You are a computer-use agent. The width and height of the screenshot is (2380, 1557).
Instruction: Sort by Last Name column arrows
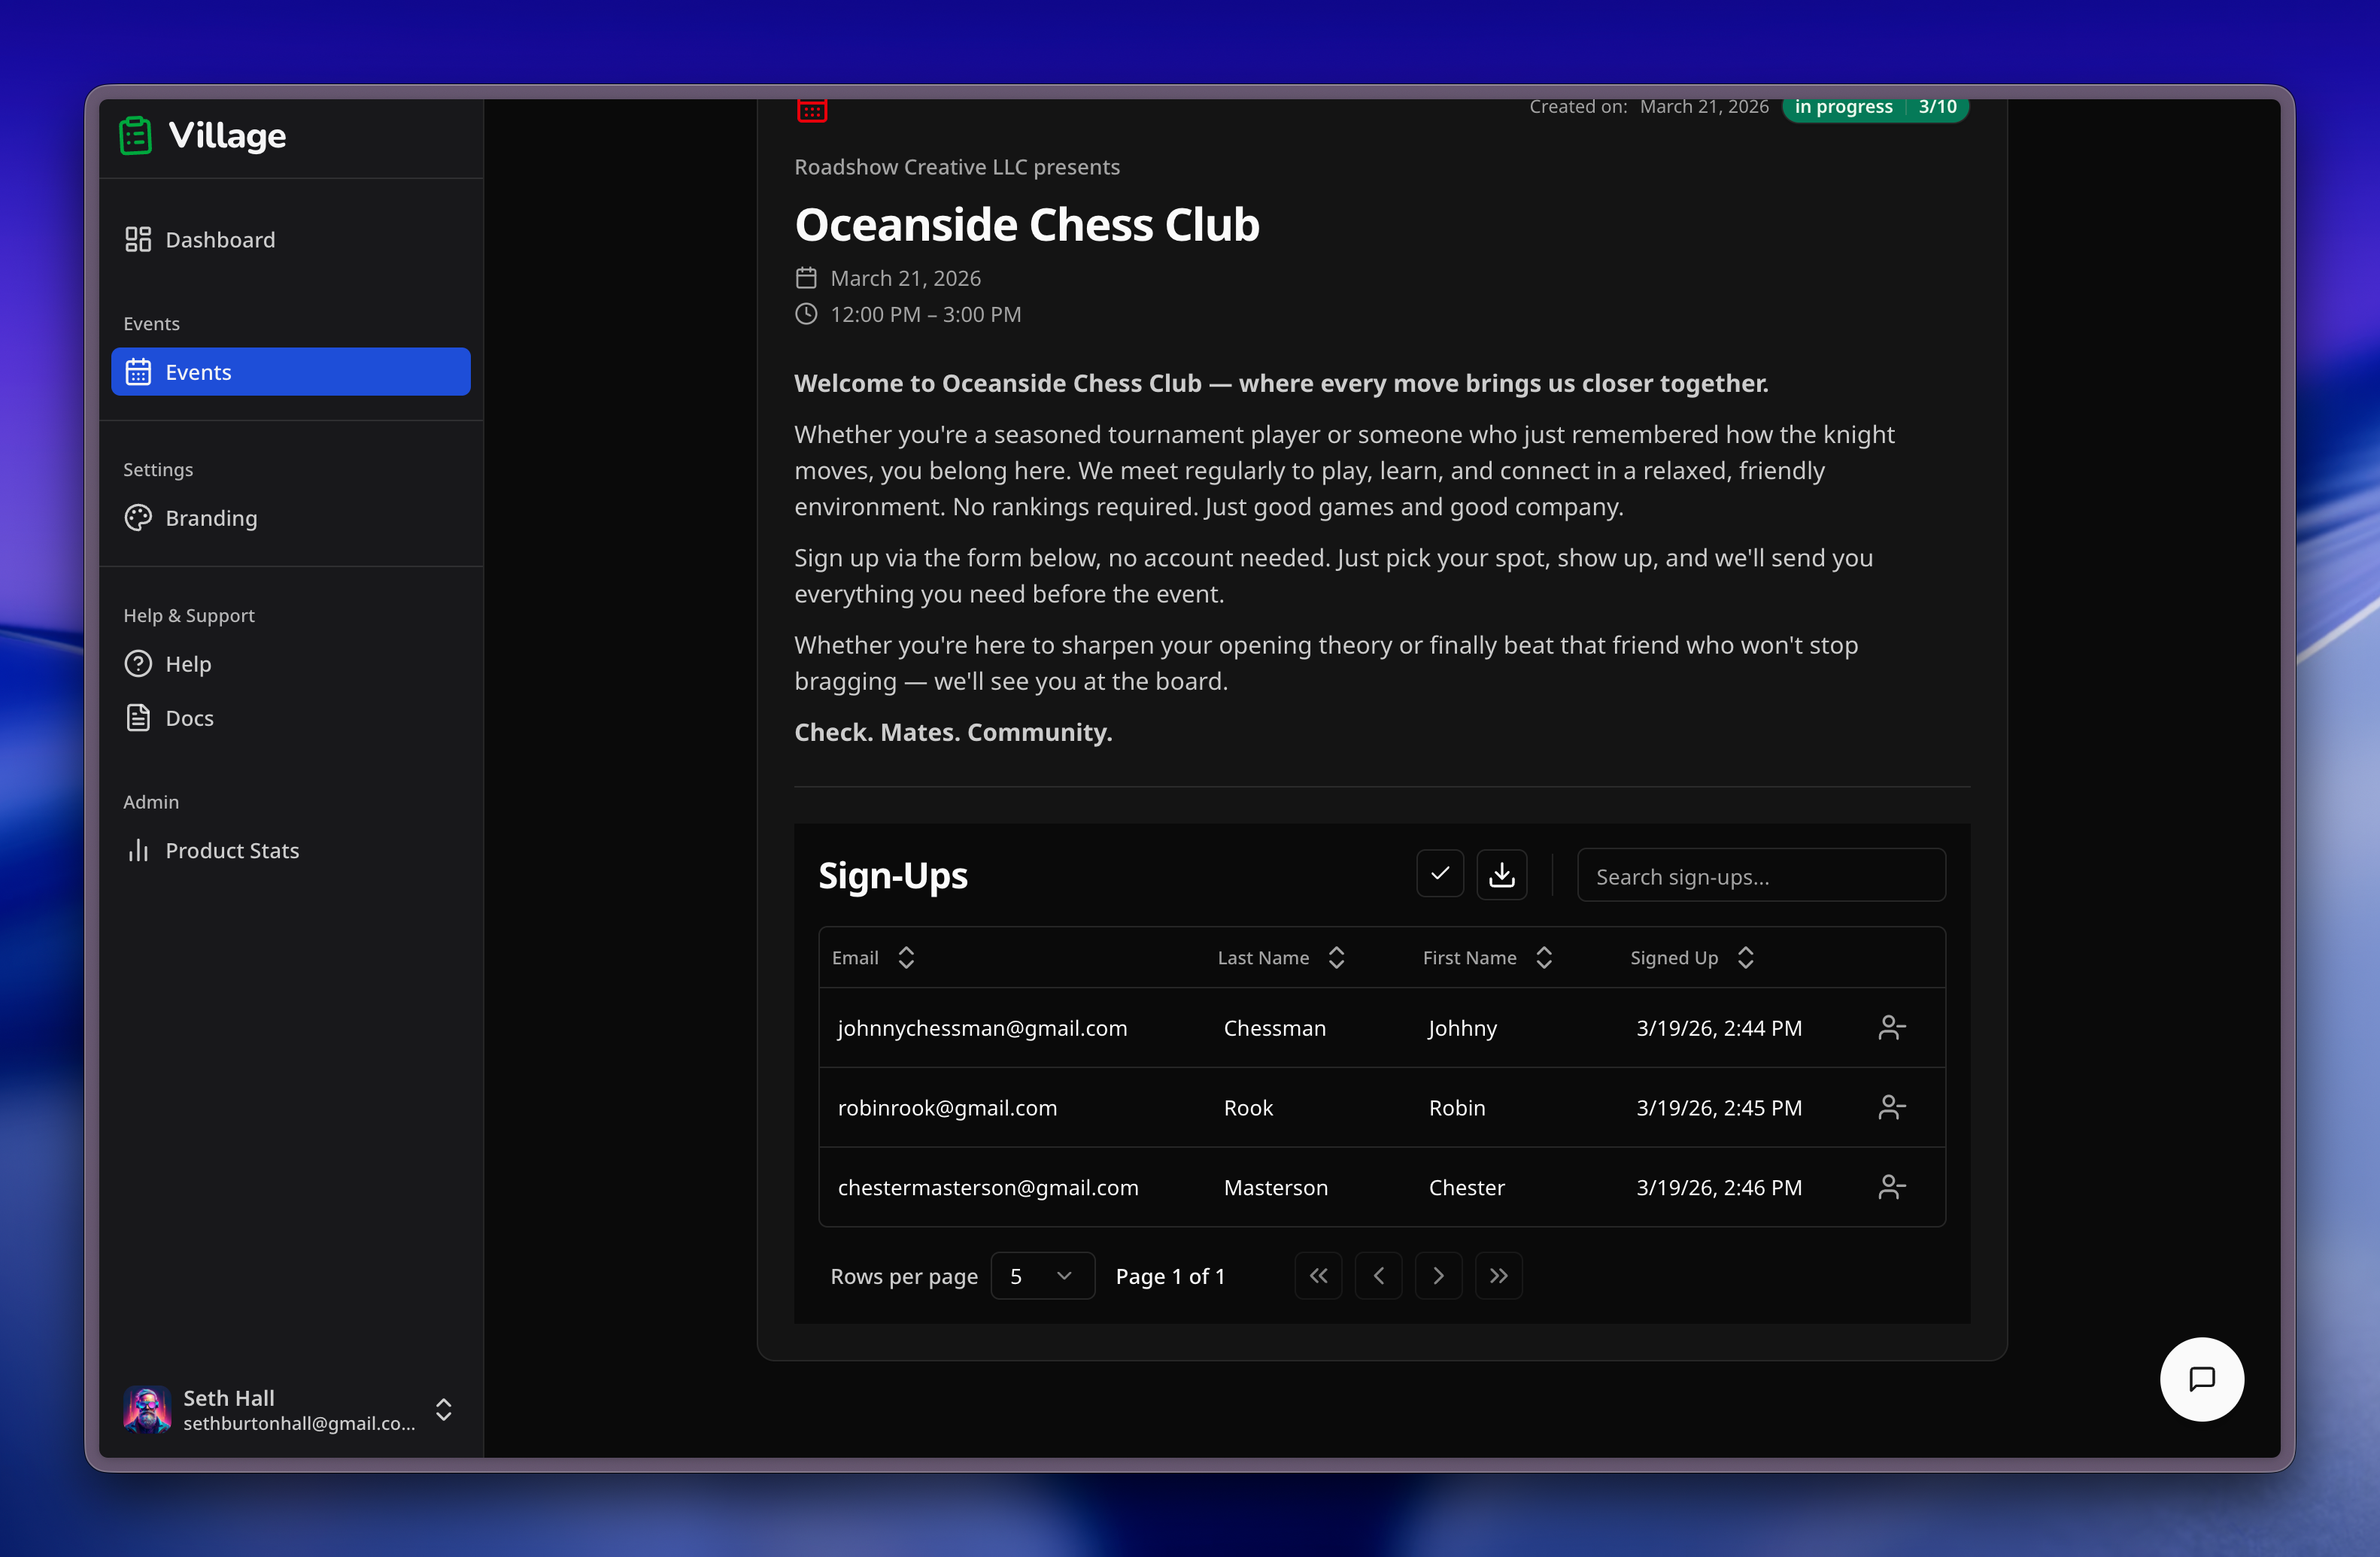point(1336,958)
